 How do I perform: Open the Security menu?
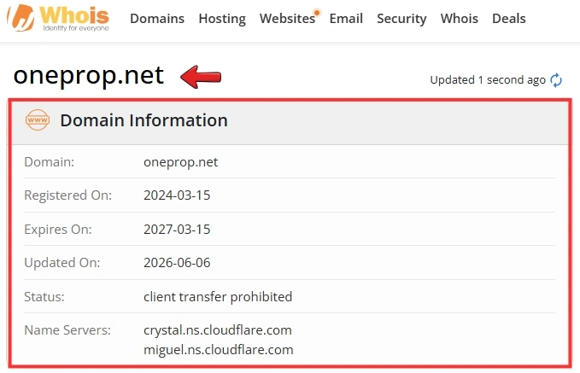coord(401,19)
